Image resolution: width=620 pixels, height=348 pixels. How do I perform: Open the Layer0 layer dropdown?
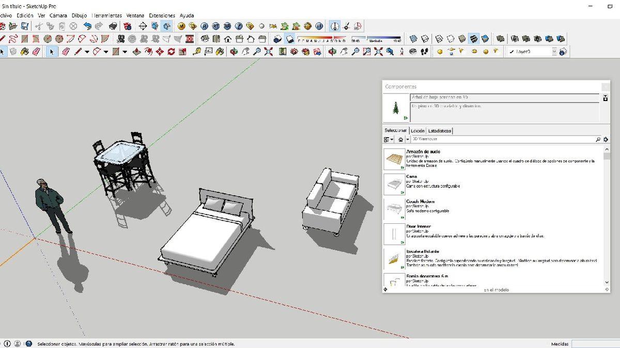point(553,51)
